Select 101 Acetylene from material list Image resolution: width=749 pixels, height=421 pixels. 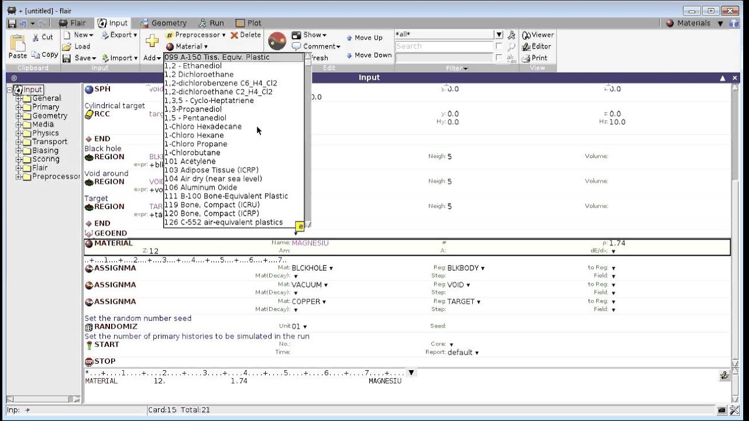pos(233,161)
